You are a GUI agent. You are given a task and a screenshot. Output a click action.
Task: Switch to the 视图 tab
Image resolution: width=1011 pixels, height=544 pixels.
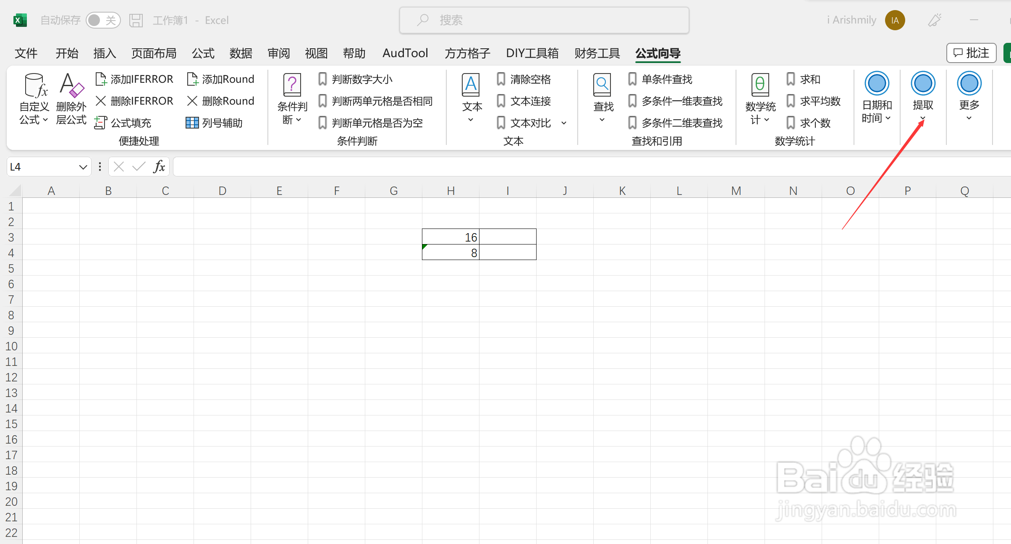tap(316, 53)
